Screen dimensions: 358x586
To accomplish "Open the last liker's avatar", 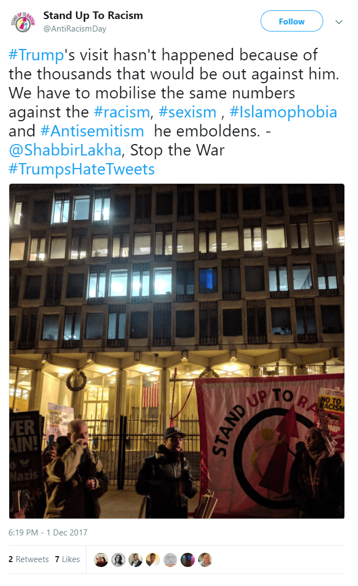I will (205, 559).
